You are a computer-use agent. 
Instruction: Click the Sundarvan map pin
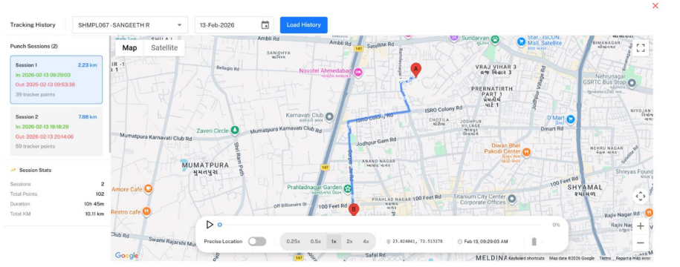(494, 39)
